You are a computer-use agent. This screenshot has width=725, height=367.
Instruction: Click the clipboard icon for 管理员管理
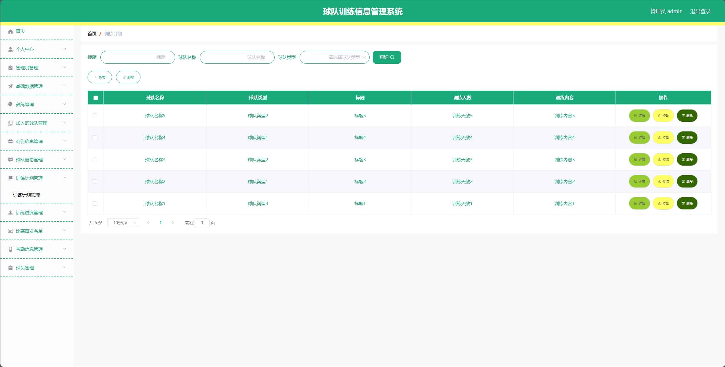(x=11, y=68)
